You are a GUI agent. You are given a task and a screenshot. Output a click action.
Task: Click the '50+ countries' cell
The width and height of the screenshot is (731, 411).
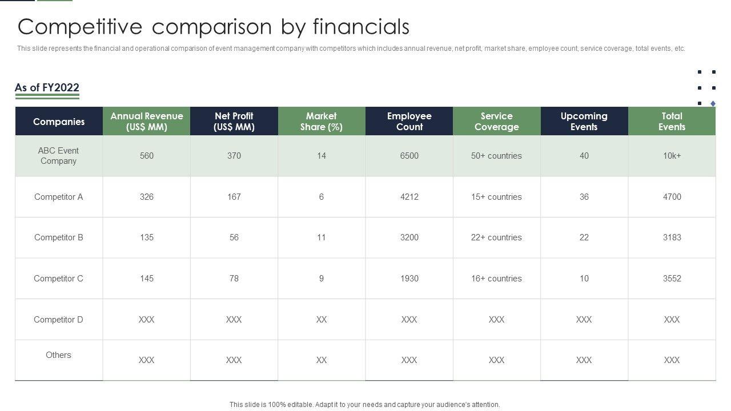[x=497, y=156]
